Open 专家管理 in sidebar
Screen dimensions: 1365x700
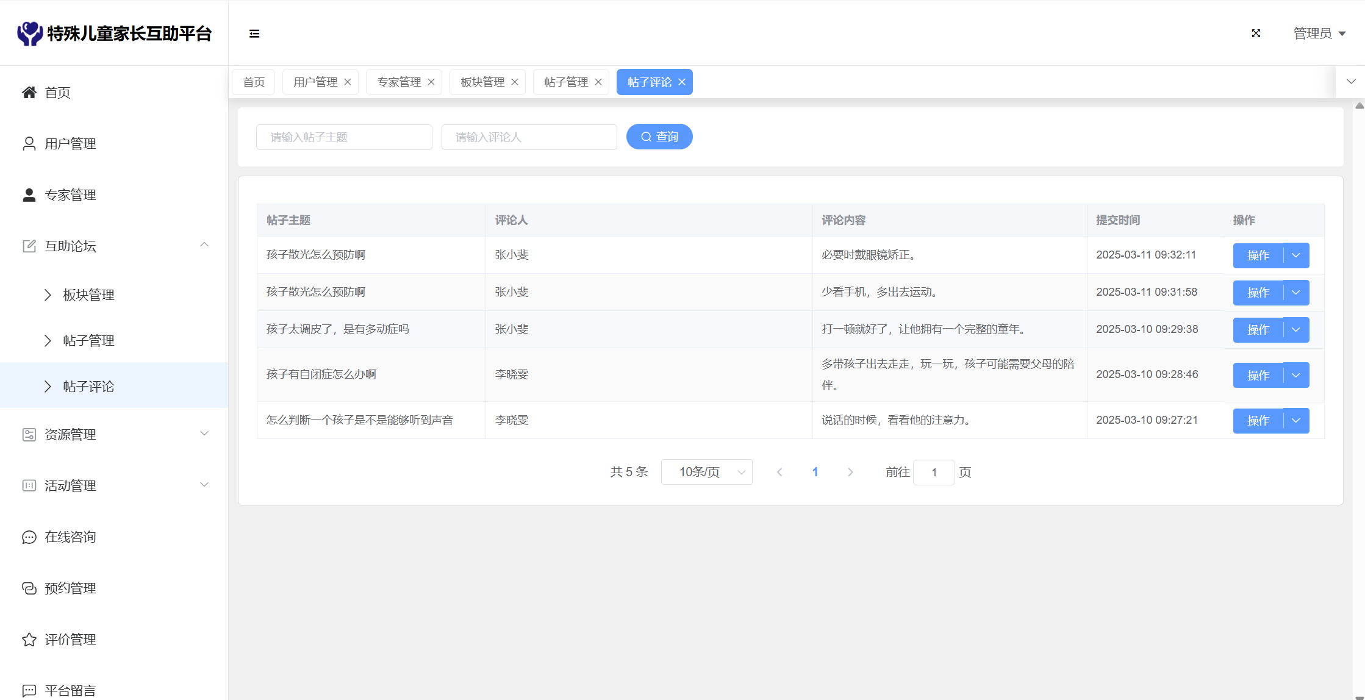pos(70,195)
